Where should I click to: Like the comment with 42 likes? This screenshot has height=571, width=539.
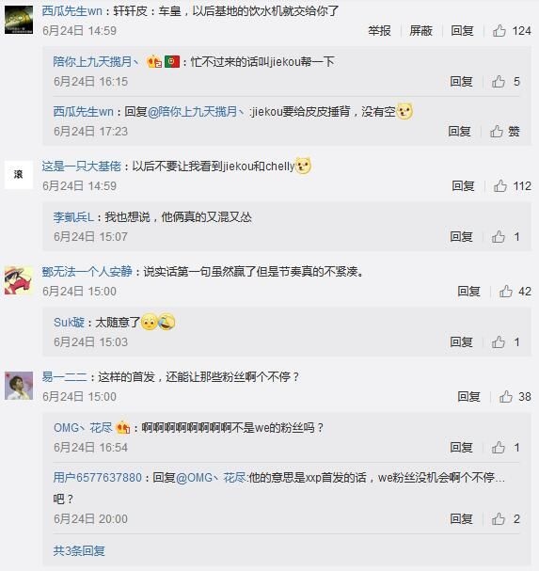coord(515,292)
